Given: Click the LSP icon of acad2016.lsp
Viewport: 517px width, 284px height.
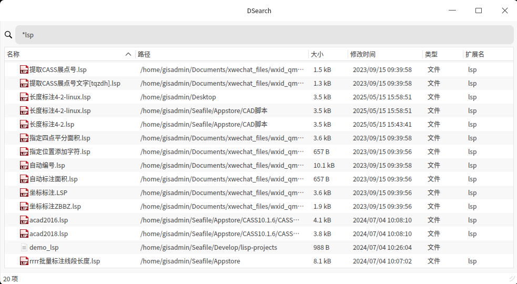Looking at the screenshot, I should (24, 220).
